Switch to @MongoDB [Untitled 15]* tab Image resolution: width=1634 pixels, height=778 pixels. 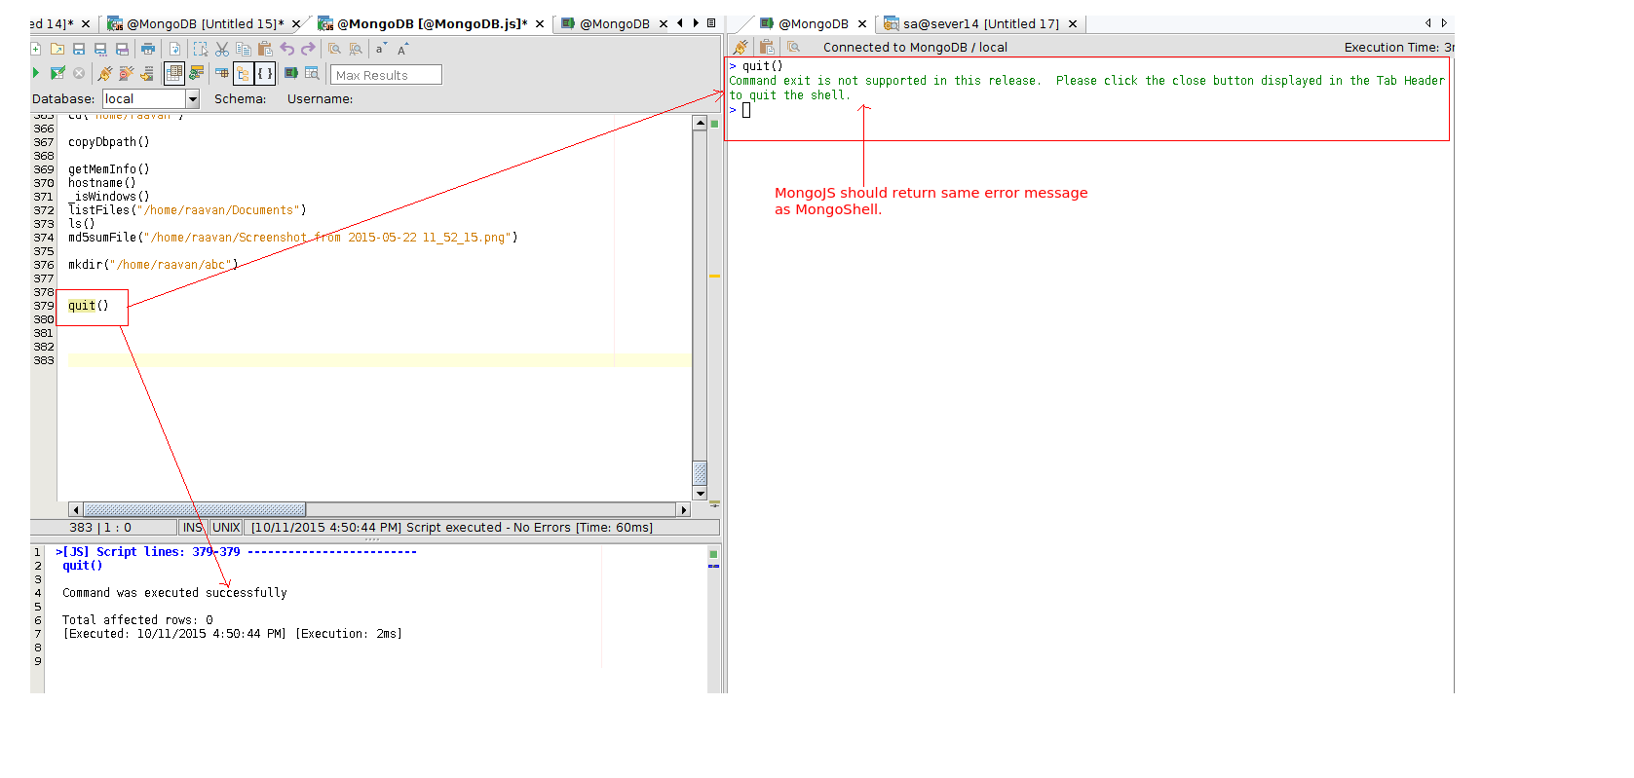coord(205,23)
